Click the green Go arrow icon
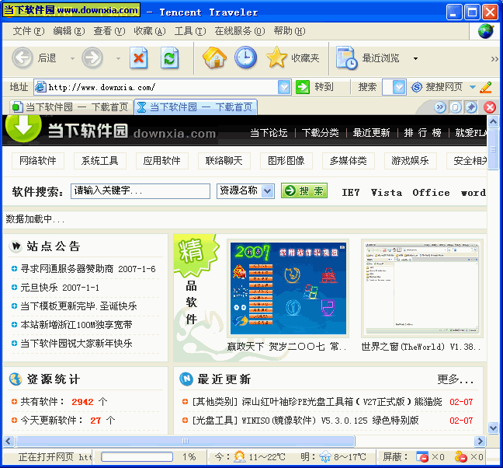Viewport: 503px width, 468px height. pos(303,87)
